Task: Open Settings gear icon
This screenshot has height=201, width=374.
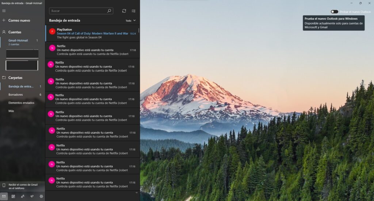Action: 41,196
